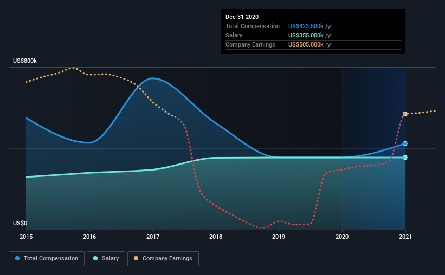Click the Salary label in tooltip
The image size is (445, 275).
pos(234,35)
